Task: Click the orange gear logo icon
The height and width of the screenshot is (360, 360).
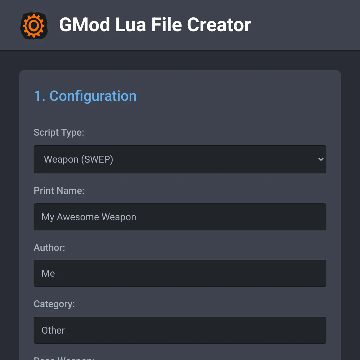Action: tap(34, 25)
